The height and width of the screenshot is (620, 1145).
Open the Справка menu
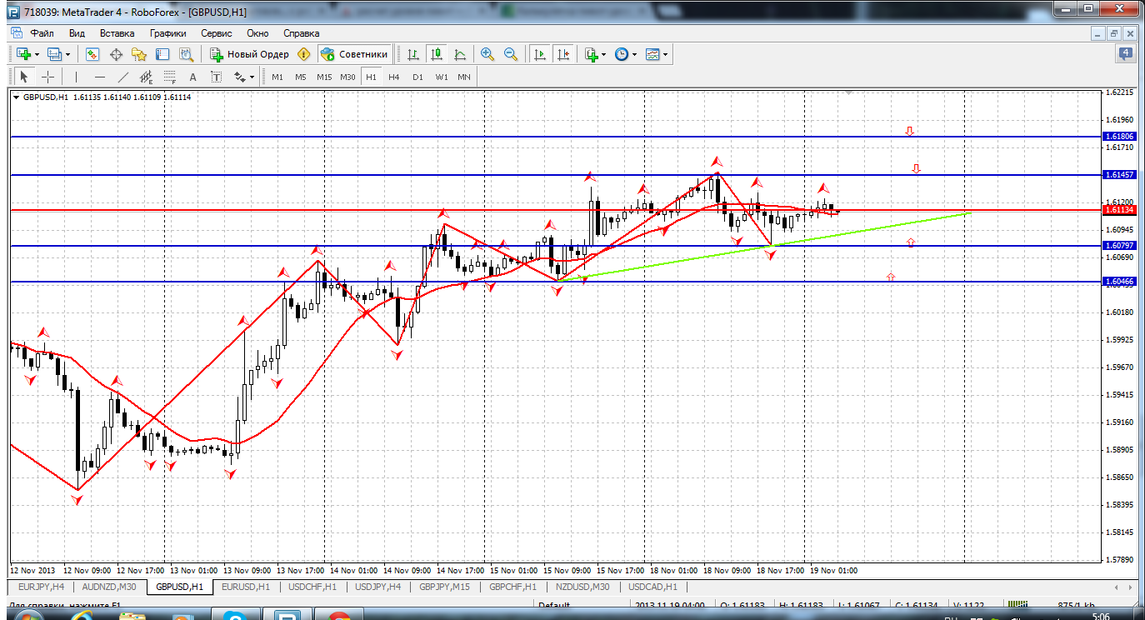[x=302, y=33]
